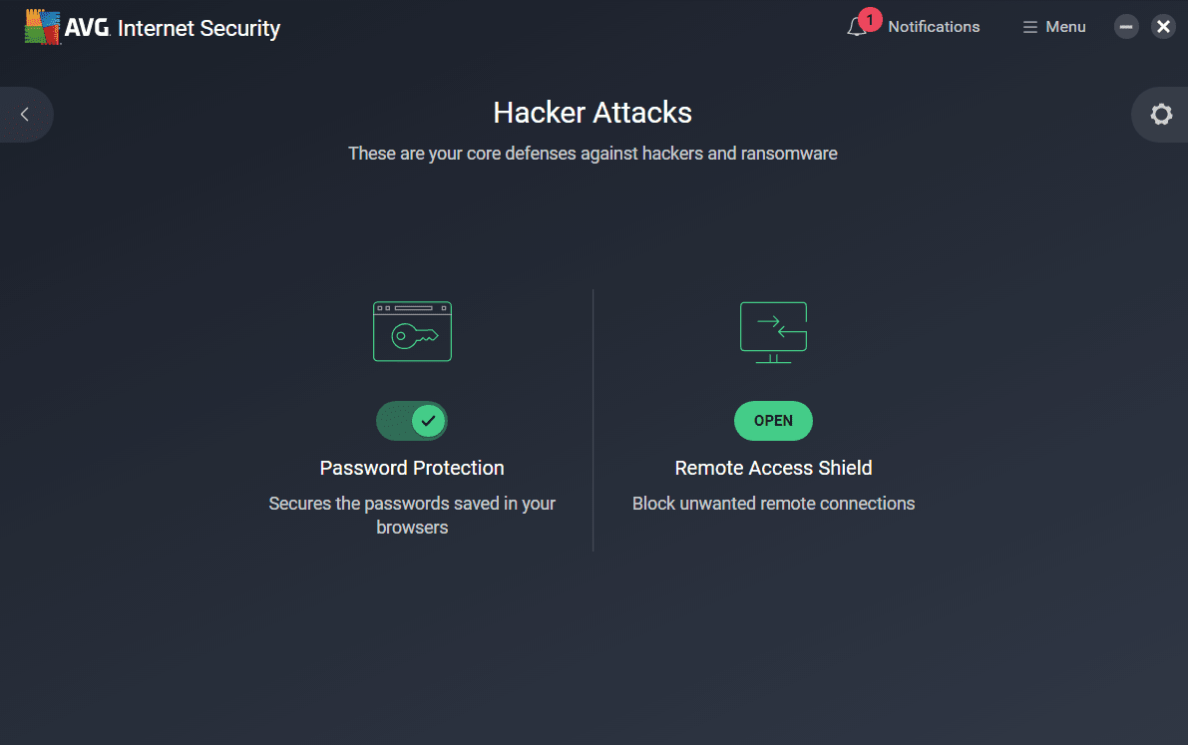Click the Password Protection key icon
Screen dimensions: 1188x745
pyautogui.click(x=412, y=330)
